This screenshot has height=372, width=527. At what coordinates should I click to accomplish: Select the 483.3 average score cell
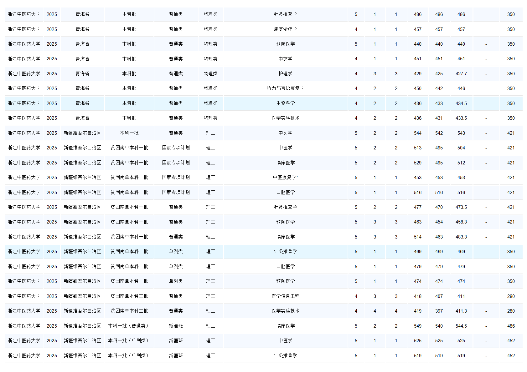(461, 237)
